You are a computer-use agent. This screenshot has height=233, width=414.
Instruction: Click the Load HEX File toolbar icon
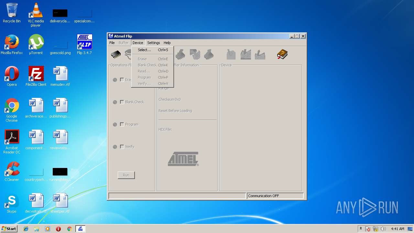(246, 54)
